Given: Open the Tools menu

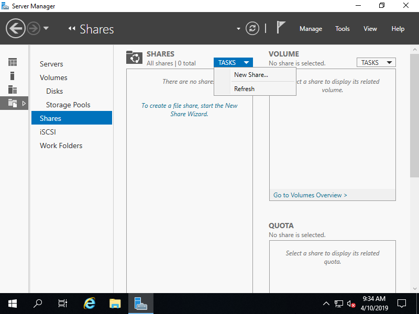Looking at the screenshot, I should pyautogui.click(x=343, y=29).
